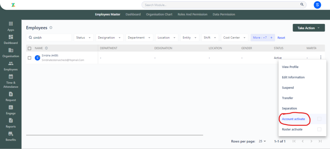
Task: Open the Entity filter dropdown
Action: [189, 38]
